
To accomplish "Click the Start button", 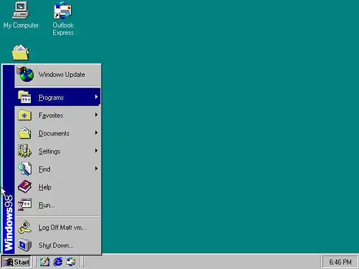I will coord(16,262).
